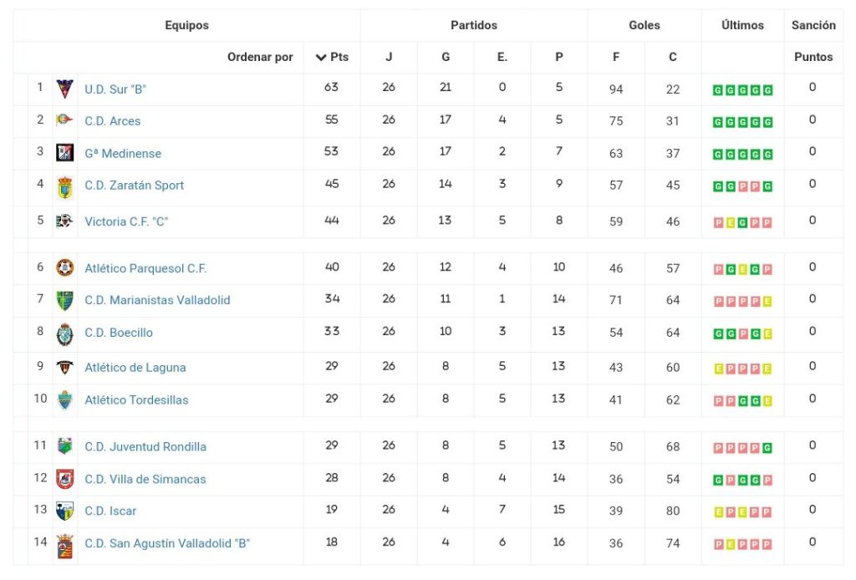Sort table by J (played) column
856x580 pixels.
tap(389, 57)
